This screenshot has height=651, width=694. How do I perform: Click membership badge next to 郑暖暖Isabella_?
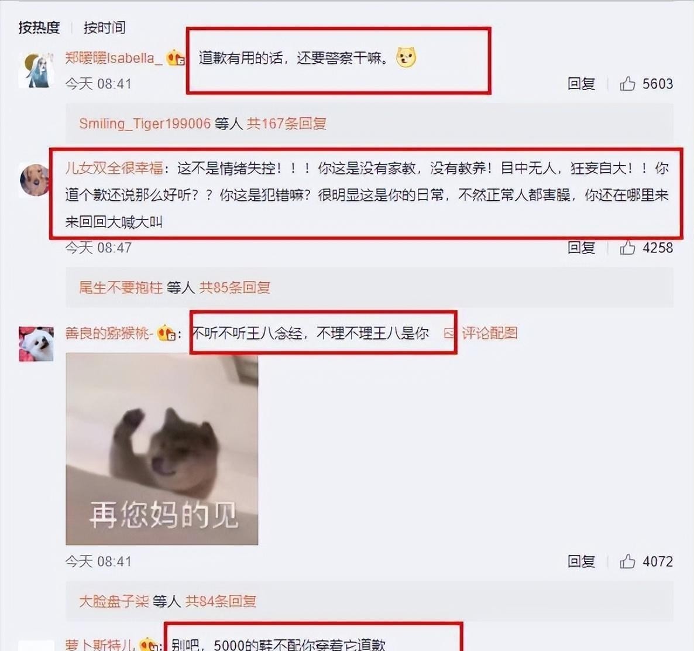point(176,57)
